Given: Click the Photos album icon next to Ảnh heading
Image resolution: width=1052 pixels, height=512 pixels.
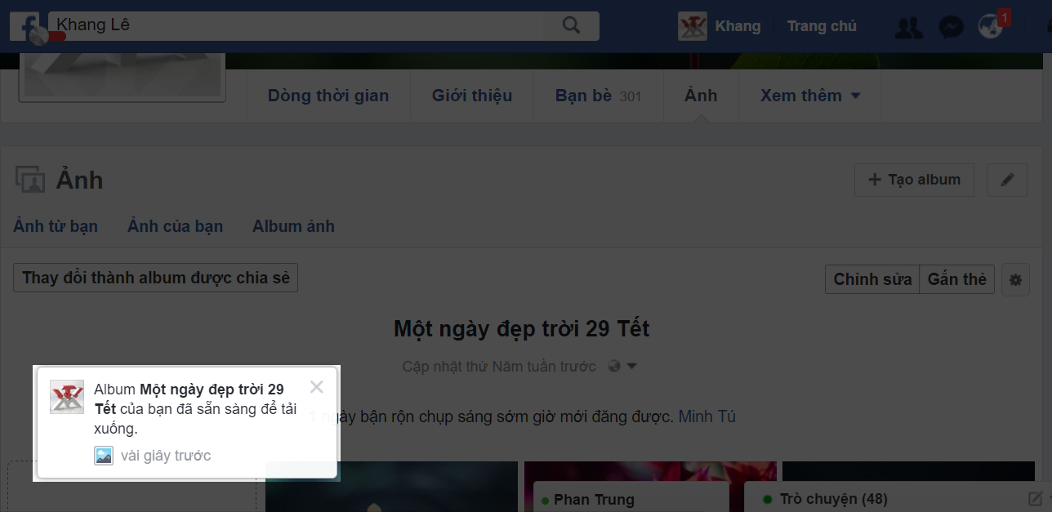Looking at the screenshot, I should [31, 179].
